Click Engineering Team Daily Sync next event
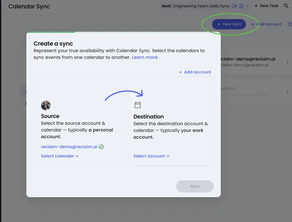The width and height of the screenshot is (292, 222). [201, 6]
